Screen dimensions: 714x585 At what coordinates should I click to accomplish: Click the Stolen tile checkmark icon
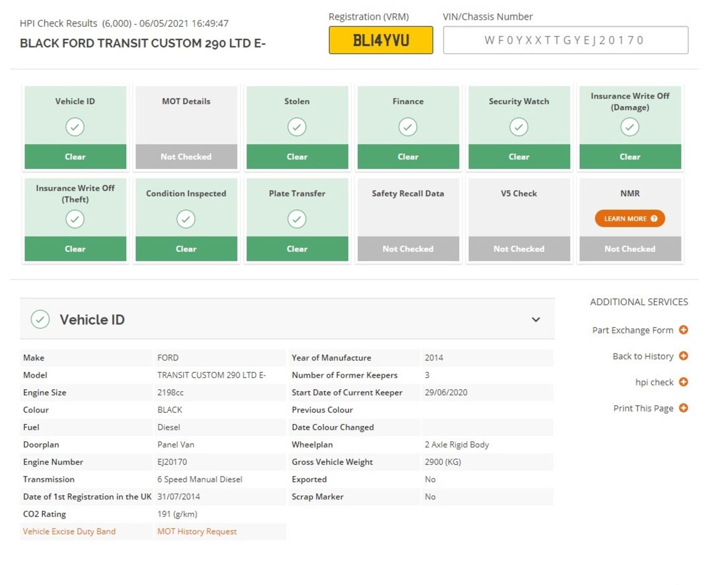(297, 127)
